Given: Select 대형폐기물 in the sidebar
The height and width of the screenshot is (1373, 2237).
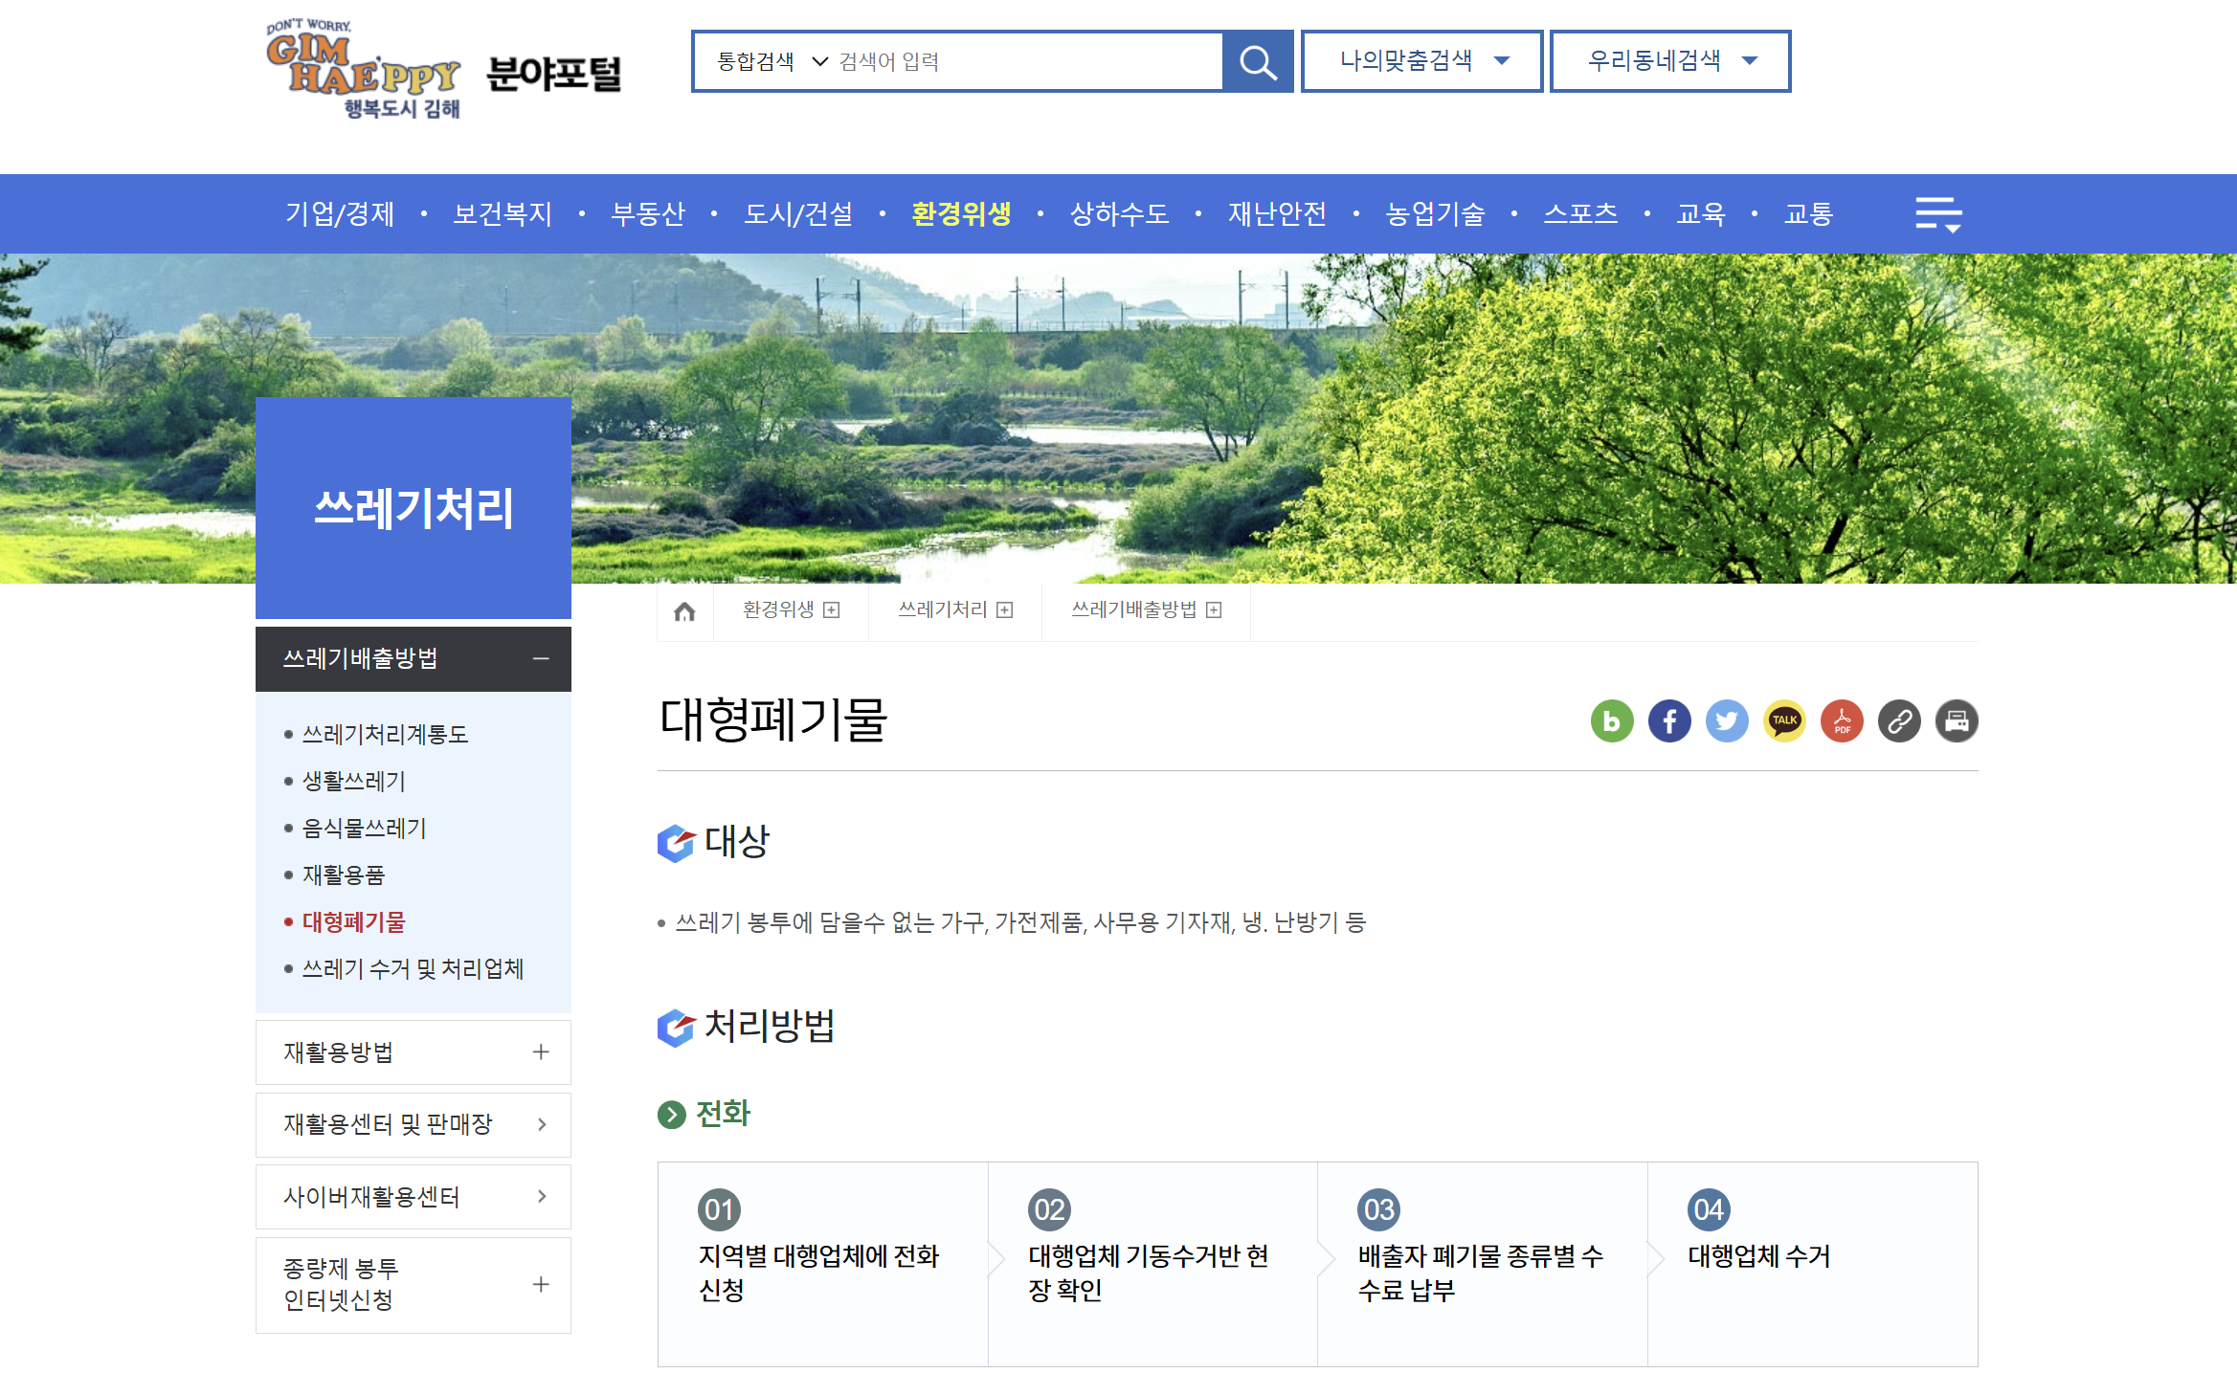Looking at the screenshot, I should [x=352, y=922].
